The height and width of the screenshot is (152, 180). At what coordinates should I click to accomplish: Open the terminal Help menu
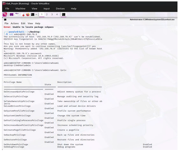[38, 23]
